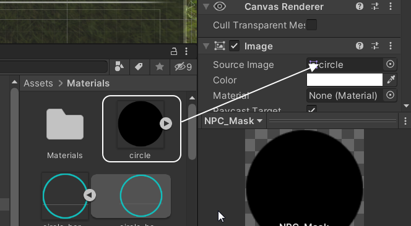
Task: Open Material object picker
Action: [x=390, y=95]
